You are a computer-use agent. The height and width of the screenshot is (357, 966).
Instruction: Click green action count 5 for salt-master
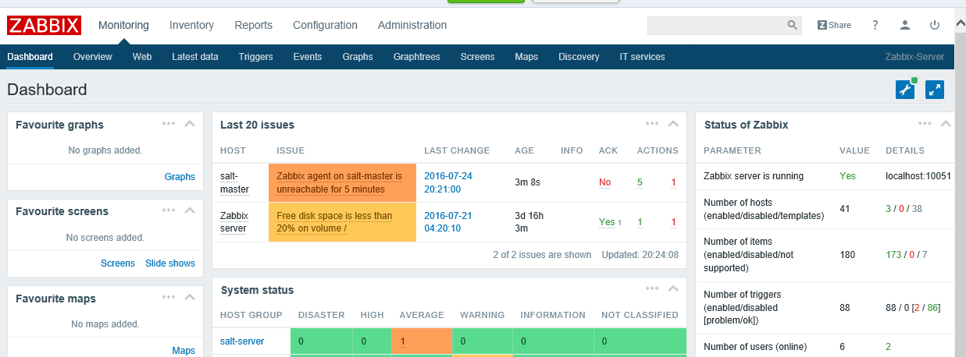[x=640, y=182]
